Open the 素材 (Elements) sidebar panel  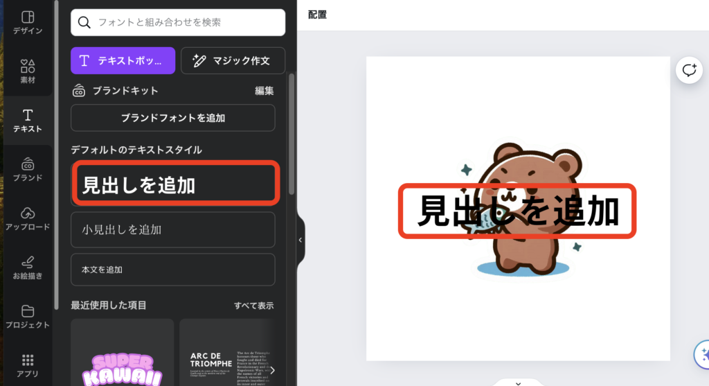pyautogui.click(x=28, y=71)
